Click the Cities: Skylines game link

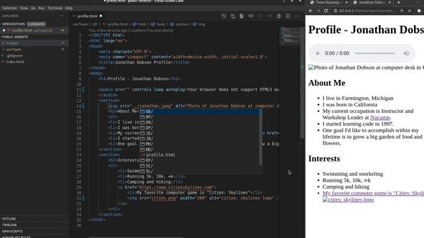pos(373,193)
